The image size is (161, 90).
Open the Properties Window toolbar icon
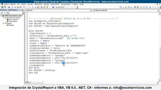[x=44, y=7]
